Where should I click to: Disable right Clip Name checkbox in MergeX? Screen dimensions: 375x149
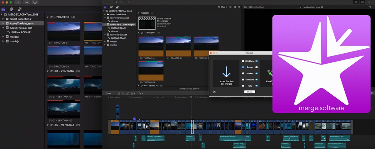(257, 61)
